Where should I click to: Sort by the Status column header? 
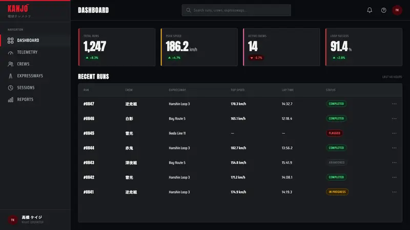coord(331,90)
